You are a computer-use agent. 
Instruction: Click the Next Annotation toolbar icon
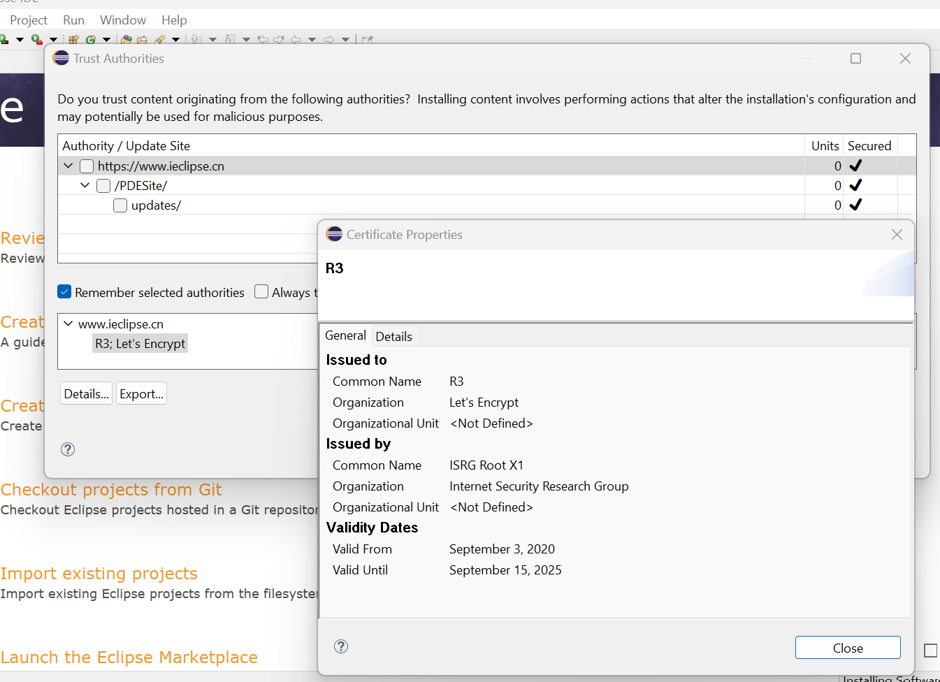tap(196, 39)
